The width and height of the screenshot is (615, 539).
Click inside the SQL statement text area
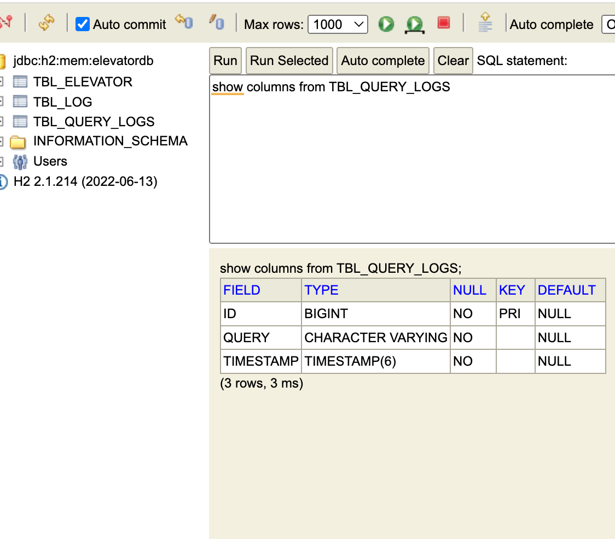coord(412,159)
